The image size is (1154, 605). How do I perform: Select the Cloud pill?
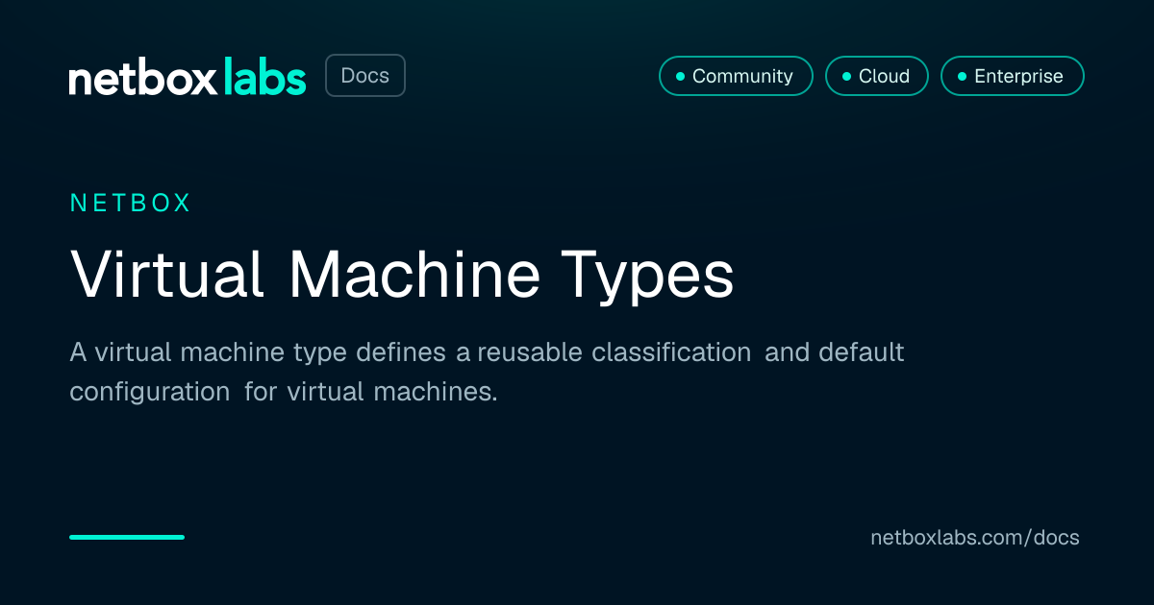pos(877,76)
